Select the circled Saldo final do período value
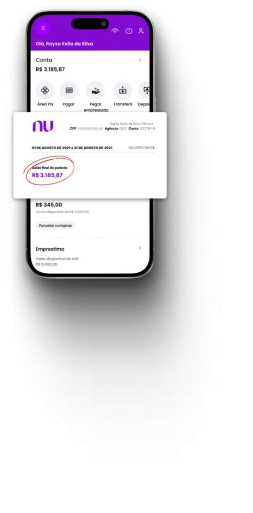The width and height of the screenshot is (253, 513). tap(48, 175)
